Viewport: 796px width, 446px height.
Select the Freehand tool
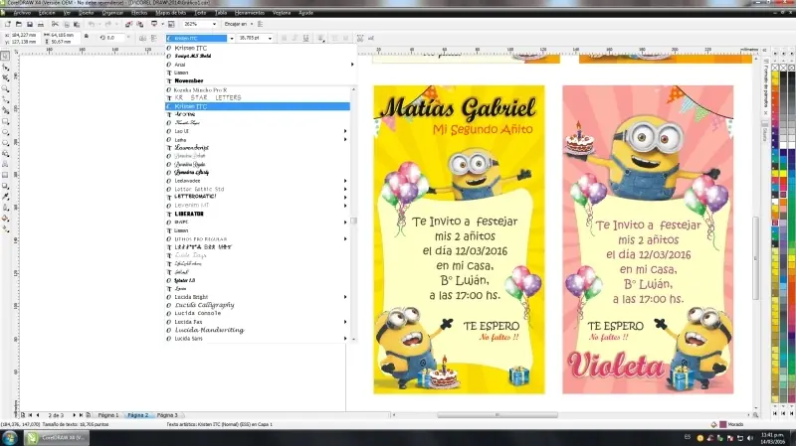(6, 100)
